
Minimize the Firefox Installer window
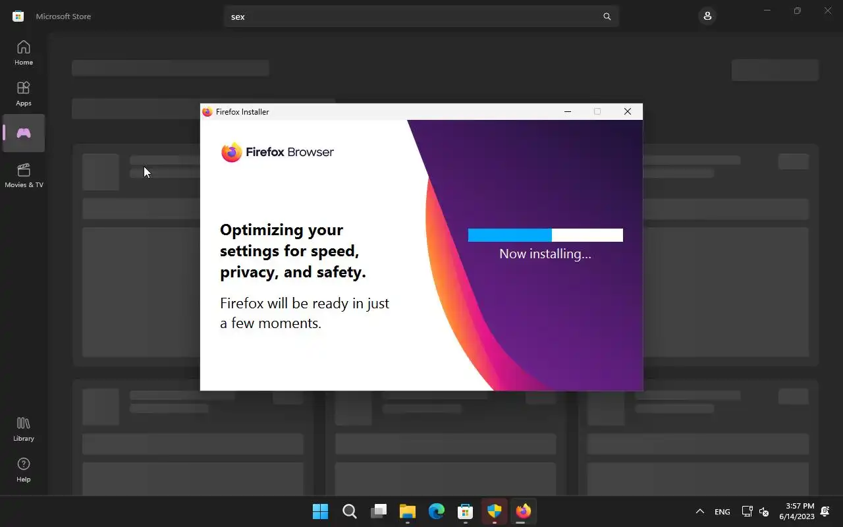pos(568,112)
